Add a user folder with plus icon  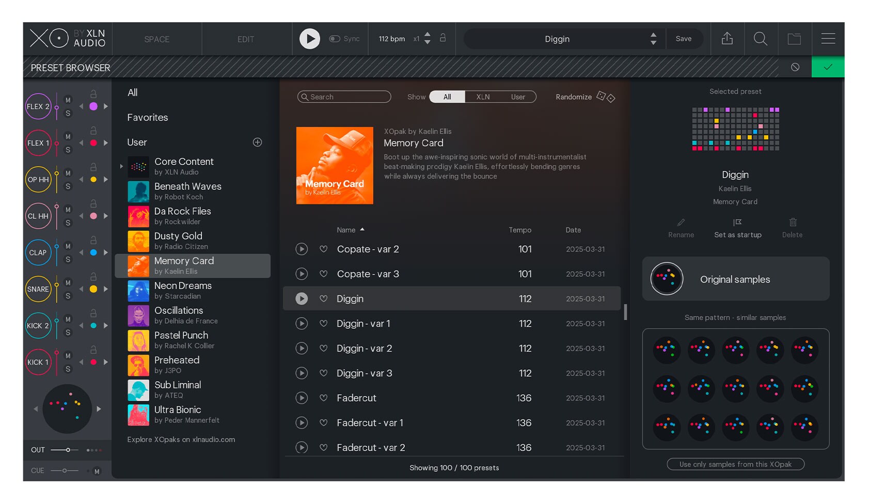257,143
